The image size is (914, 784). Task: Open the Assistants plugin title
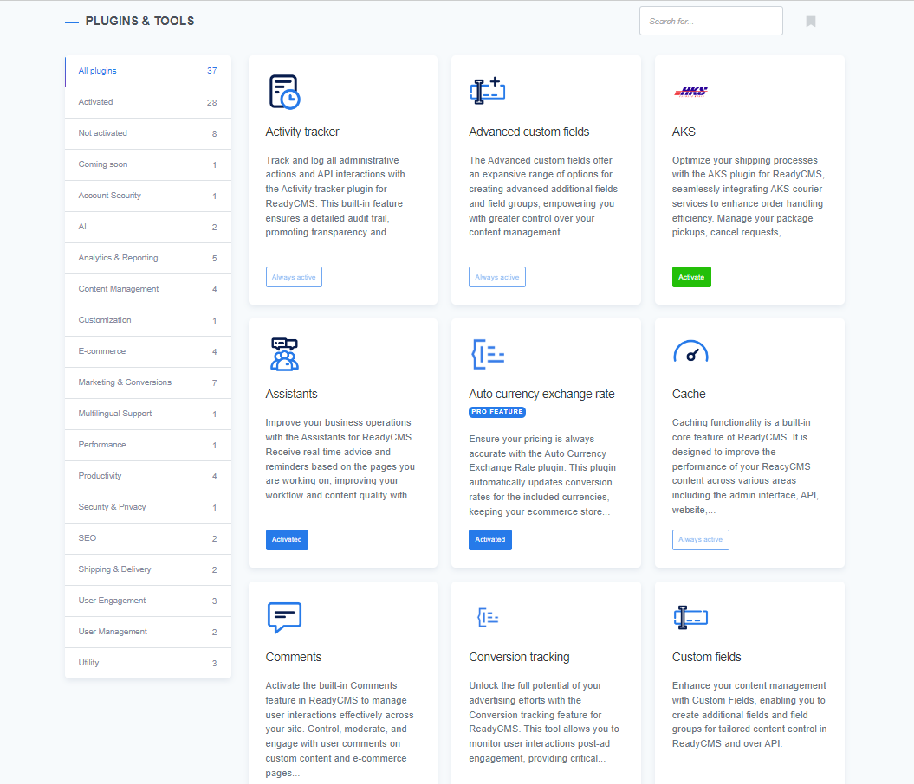291,394
